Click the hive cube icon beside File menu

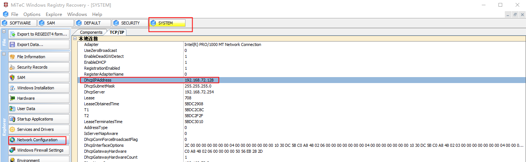click(x=5, y=14)
